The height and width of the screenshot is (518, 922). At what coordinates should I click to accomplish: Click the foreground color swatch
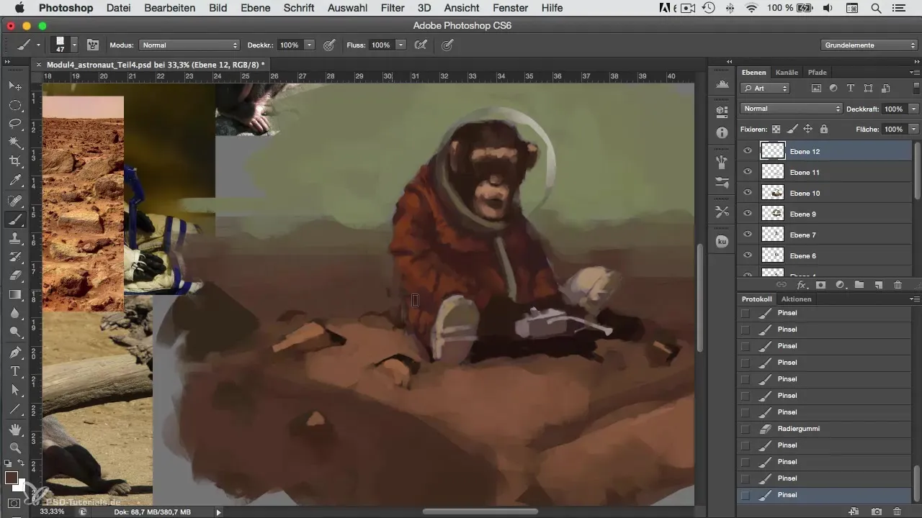tap(11, 478)
